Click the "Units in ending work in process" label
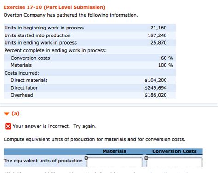 40,43
